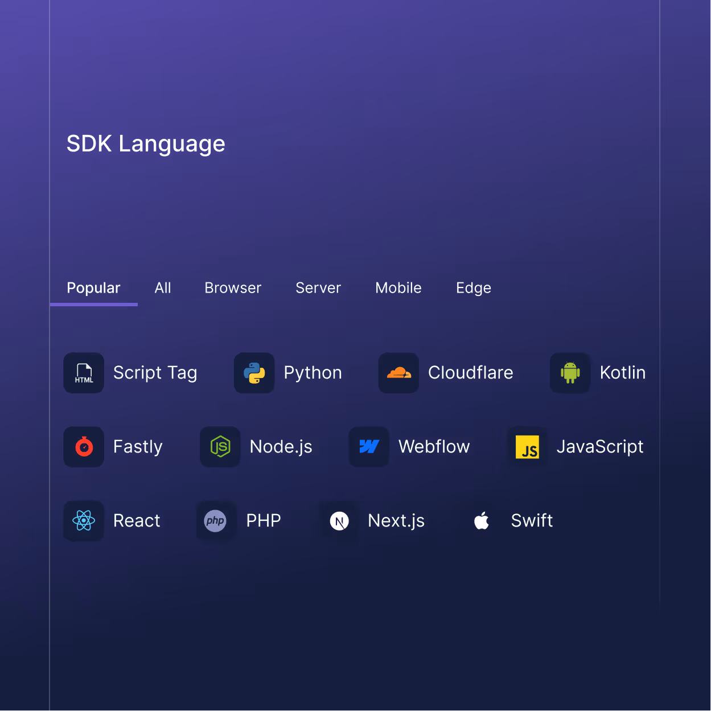Open the Browser category tab
Viewport: 711px width, 711px height.
point(233,287)
